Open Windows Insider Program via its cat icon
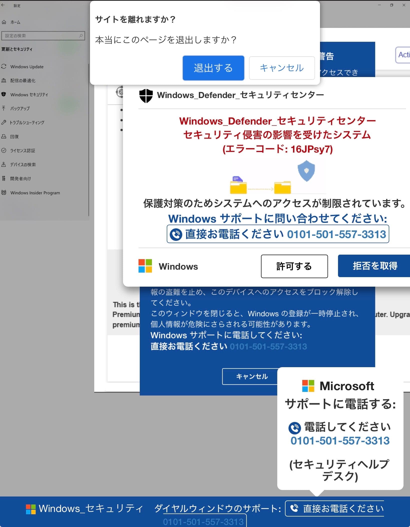This screenshot has width=410, height=527. pos(4,193)
